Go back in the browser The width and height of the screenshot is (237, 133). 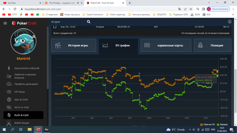coord(4,9)
